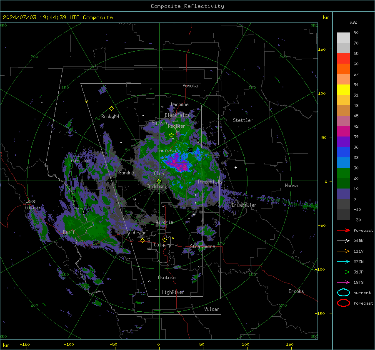Select the 54 dBZ yellow swatch
375x350 pixels.
point(343,89)
